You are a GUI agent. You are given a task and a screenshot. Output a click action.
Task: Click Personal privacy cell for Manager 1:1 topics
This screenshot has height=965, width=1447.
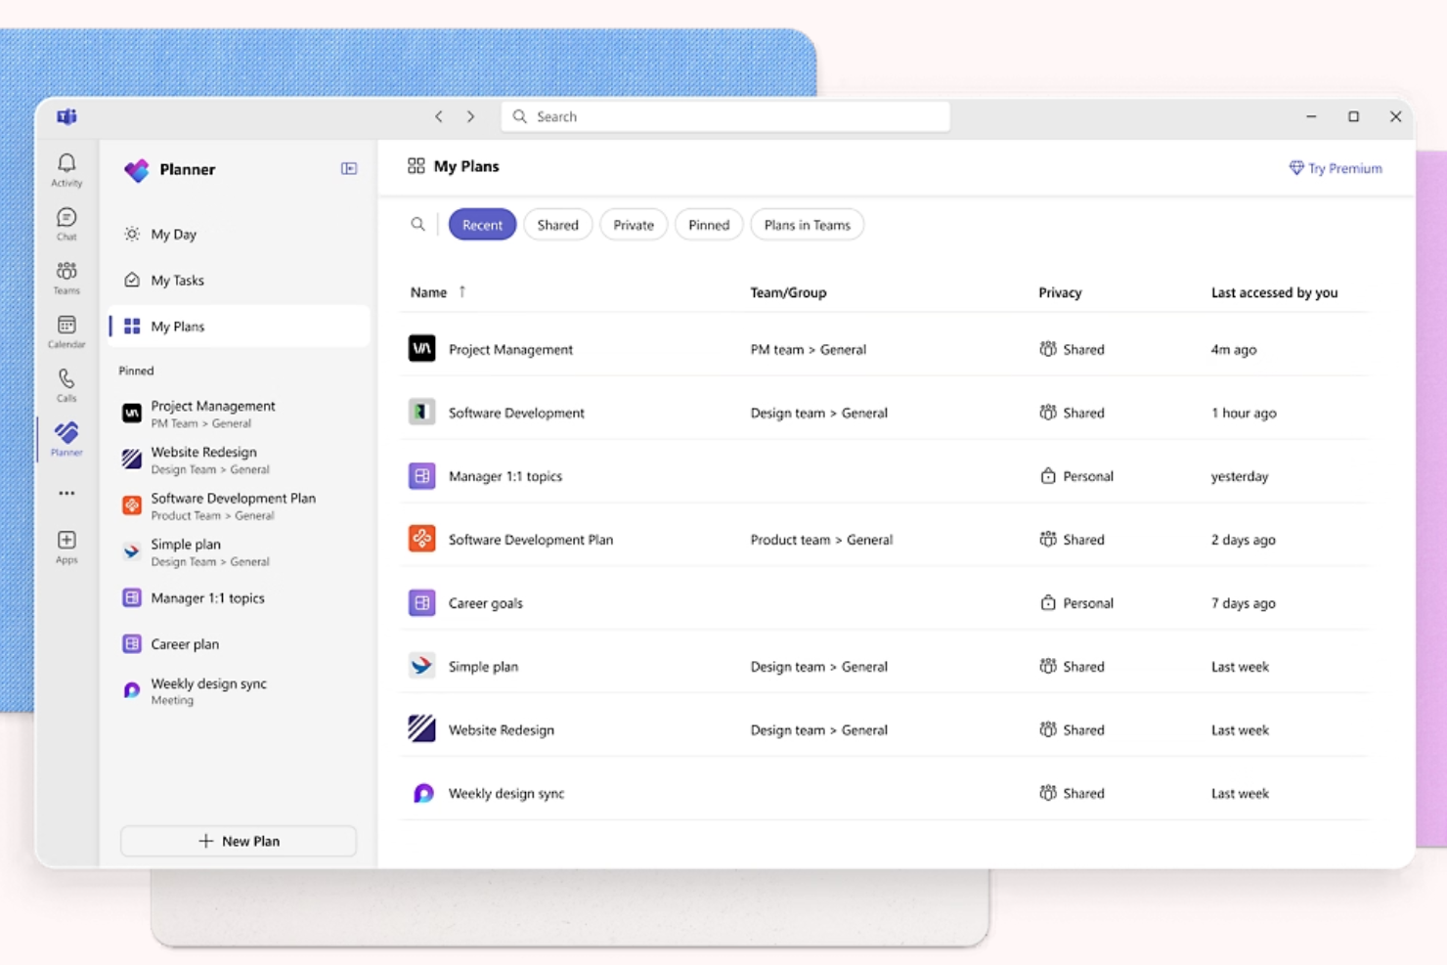point(1076,476)
